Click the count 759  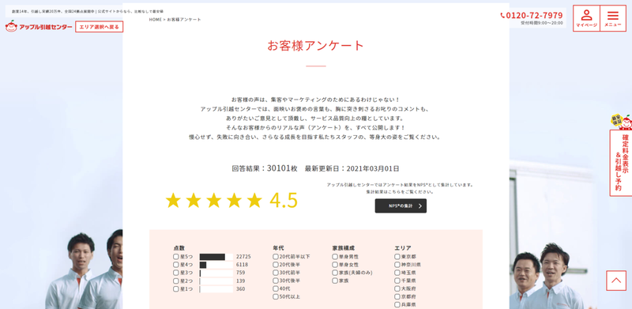[241, 273]
